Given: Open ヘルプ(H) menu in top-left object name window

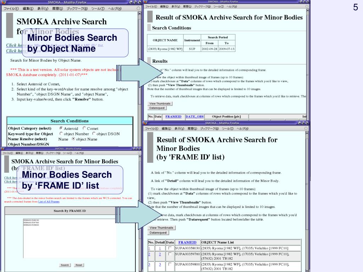Looking at the screenshot, I should (115, 8).
